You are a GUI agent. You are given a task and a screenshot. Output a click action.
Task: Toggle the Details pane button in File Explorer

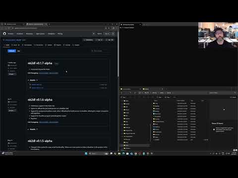(233, 97)
